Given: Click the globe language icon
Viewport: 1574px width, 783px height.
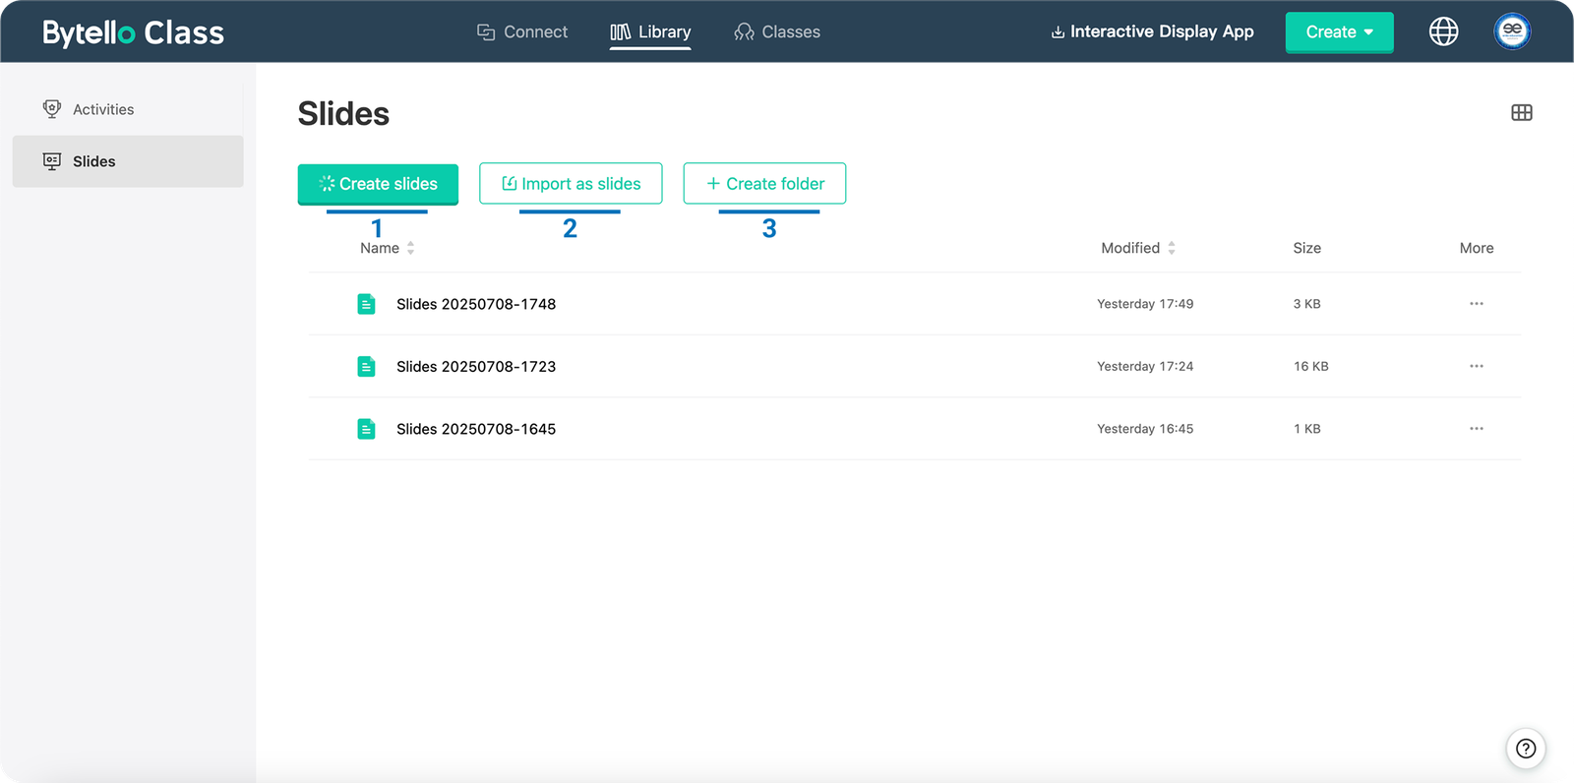Looking at the screenshot, I should point(1443,31).
